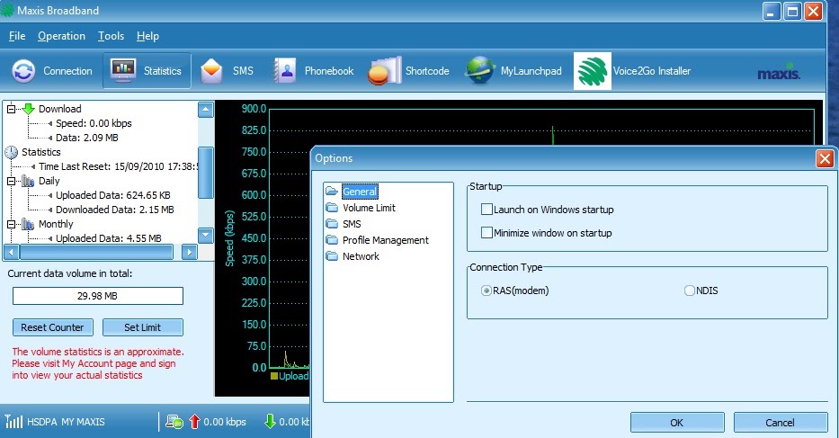Select RAS(modem) connection type
839x438 pixels.
click(x=486, y=291)
